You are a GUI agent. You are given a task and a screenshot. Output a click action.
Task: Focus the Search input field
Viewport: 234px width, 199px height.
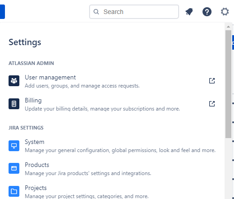[134, 12]
